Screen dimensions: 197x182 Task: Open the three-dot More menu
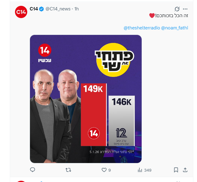tap(185, 9)
